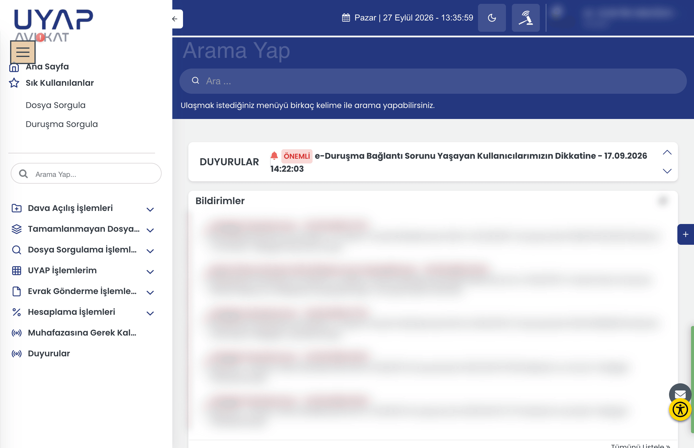Open Dosya Sorgula shortcut
Viewport: 694px width, 448px height.
coord(56,105)
